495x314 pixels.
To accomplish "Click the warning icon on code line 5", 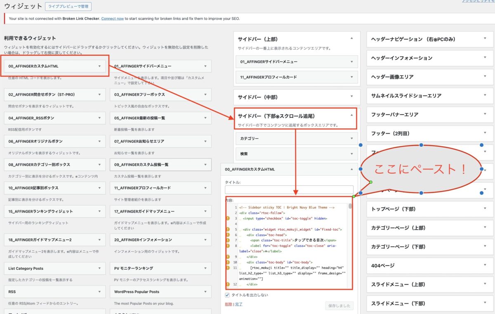I will click(x=227, y=229).
